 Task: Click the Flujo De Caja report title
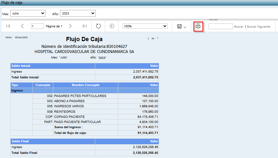(x=84, y=39)
